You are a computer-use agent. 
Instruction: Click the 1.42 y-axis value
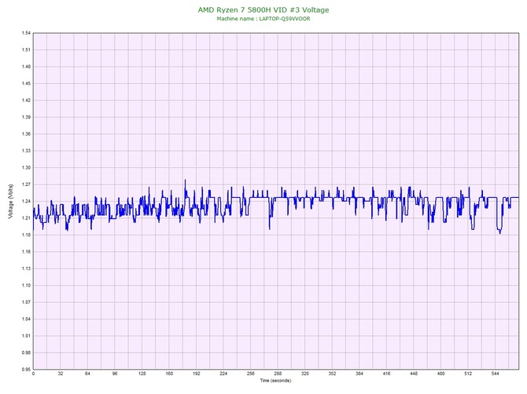(x=26, y=100)
